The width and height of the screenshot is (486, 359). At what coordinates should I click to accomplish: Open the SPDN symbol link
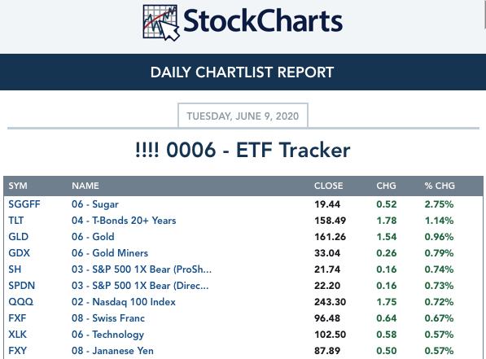22,286
